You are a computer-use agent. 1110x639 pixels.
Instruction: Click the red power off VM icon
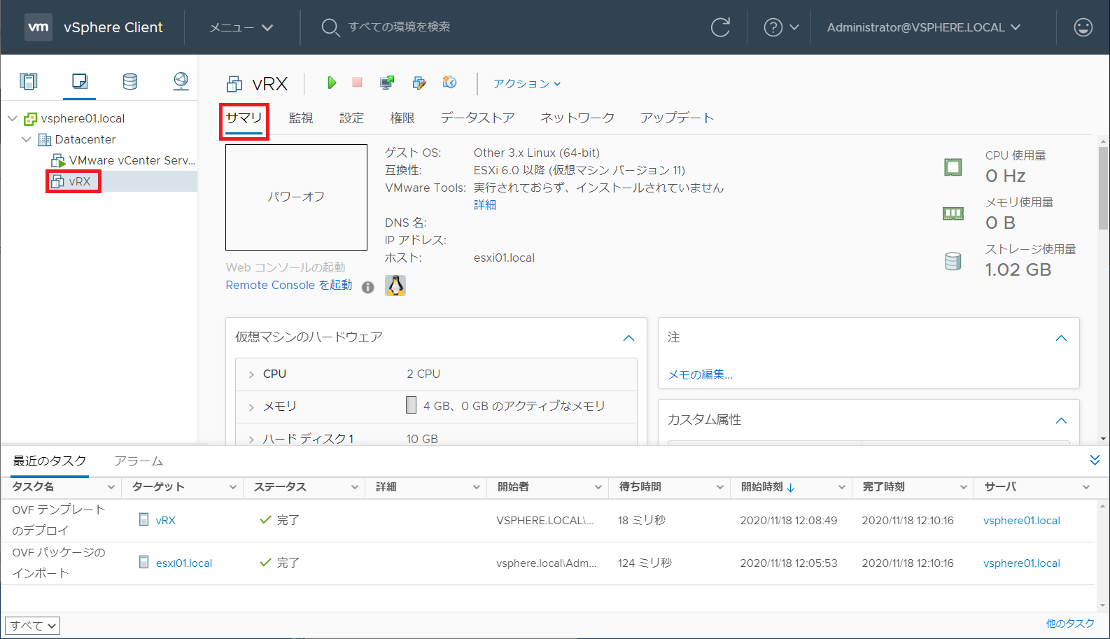(x=357, y=83)
